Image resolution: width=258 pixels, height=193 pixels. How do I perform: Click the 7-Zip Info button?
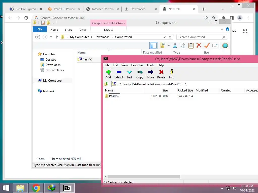172,74
